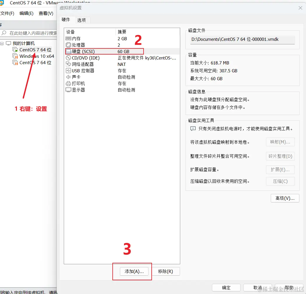Switch to the 选项 tab

click(82, 20)
